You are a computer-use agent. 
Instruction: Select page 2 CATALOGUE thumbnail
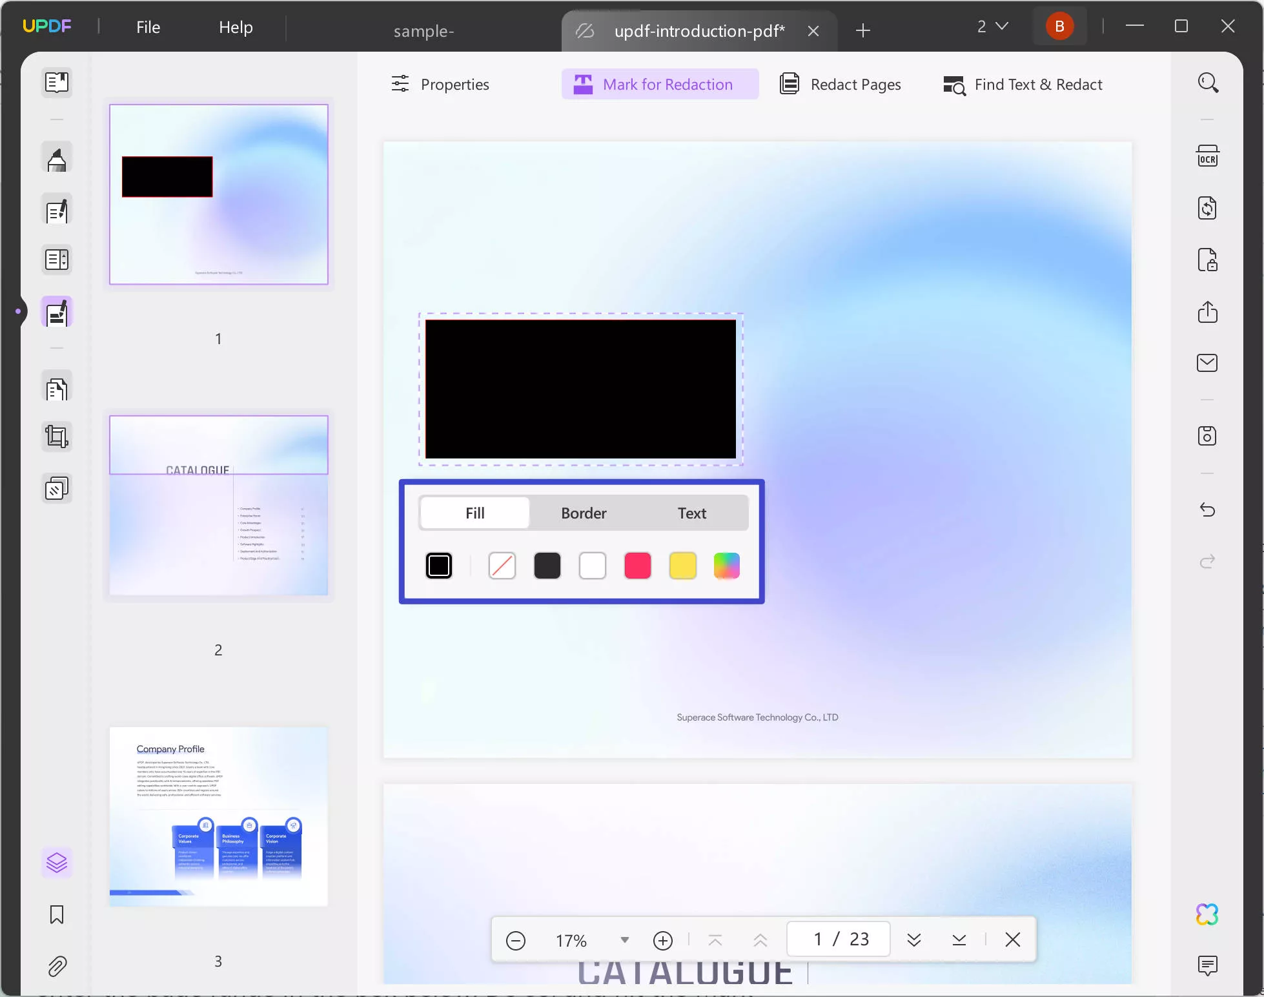pos(219,506)
